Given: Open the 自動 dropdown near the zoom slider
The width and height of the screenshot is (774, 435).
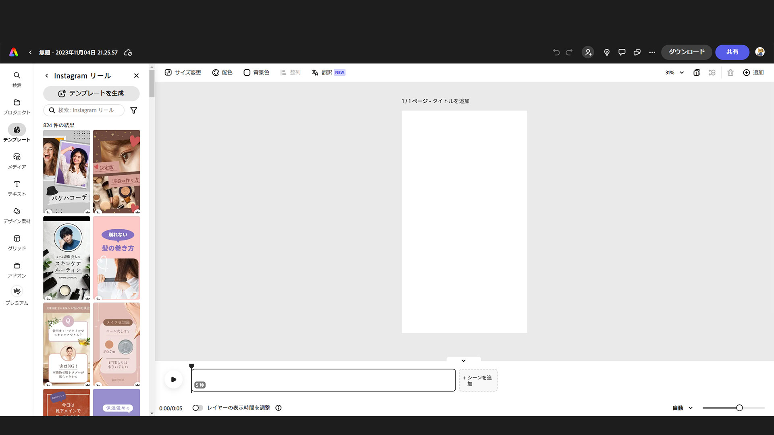Looking at the screenshot, I should coord(682,408).
